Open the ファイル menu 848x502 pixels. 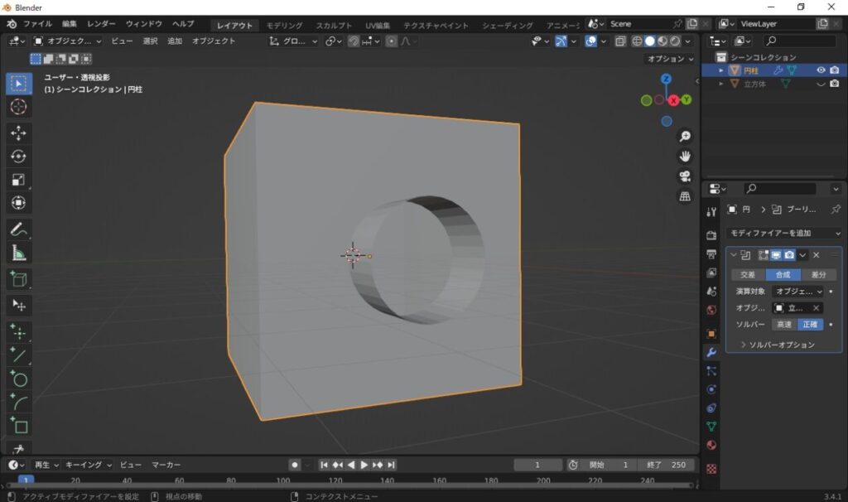pos(36,24)
